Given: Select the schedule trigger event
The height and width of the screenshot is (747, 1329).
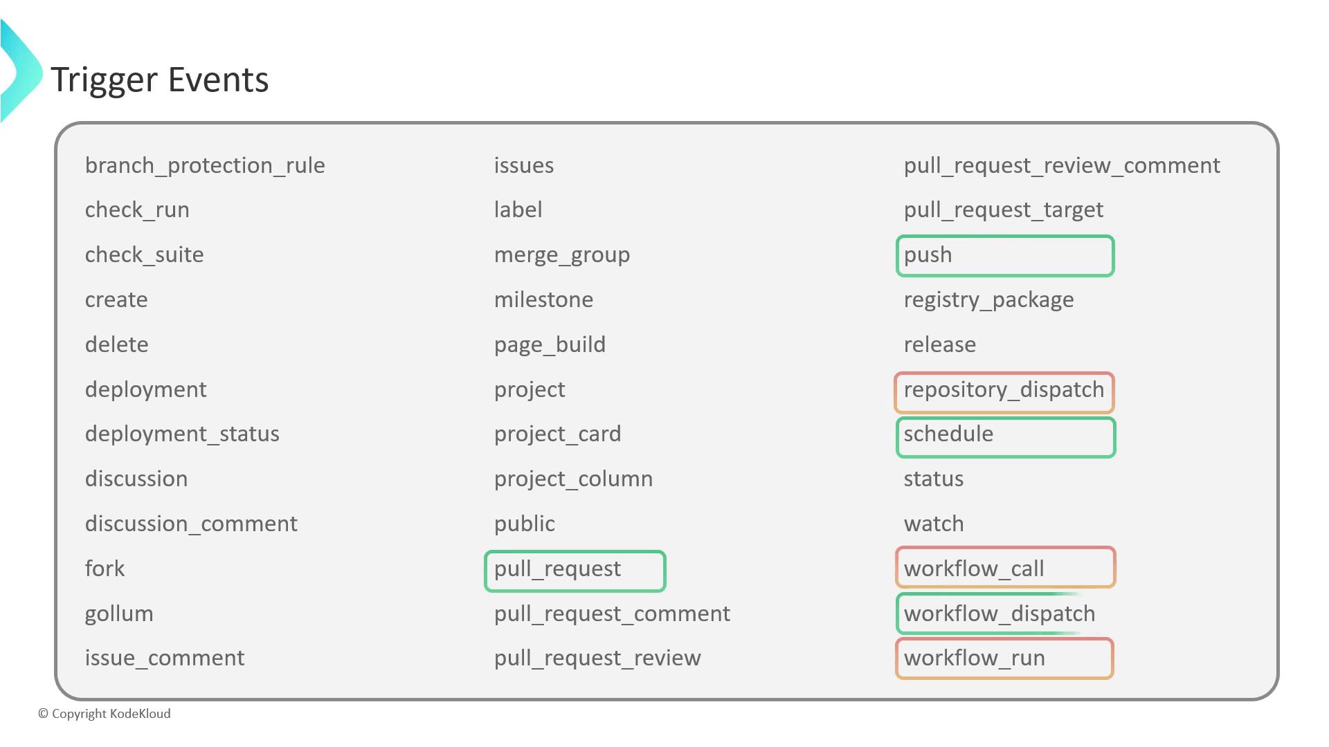Looking at the screenshot, I should point(1005,436).
